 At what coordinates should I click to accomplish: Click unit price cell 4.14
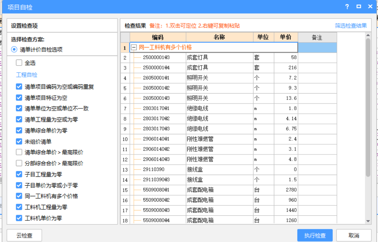point(286,119)
